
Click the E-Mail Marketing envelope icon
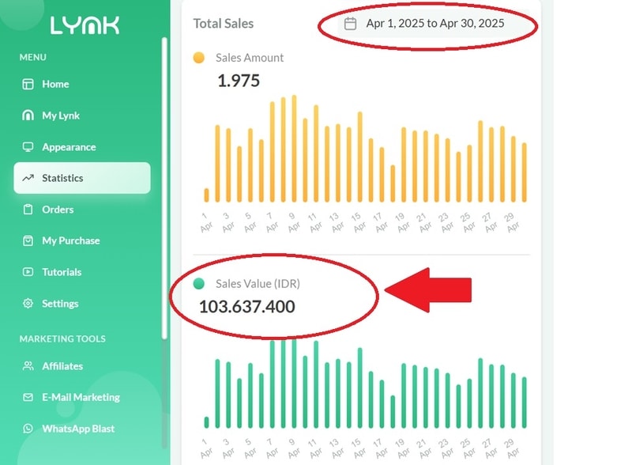point(28,397)
